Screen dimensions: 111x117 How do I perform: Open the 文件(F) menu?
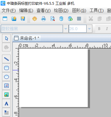coord(9,10)
